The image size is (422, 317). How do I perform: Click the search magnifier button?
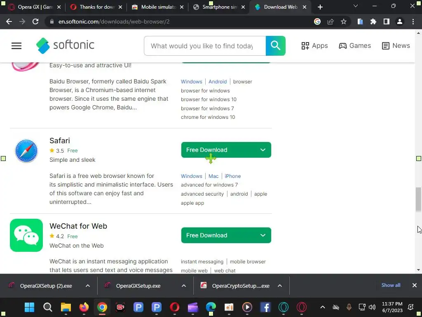pos(275,46)
